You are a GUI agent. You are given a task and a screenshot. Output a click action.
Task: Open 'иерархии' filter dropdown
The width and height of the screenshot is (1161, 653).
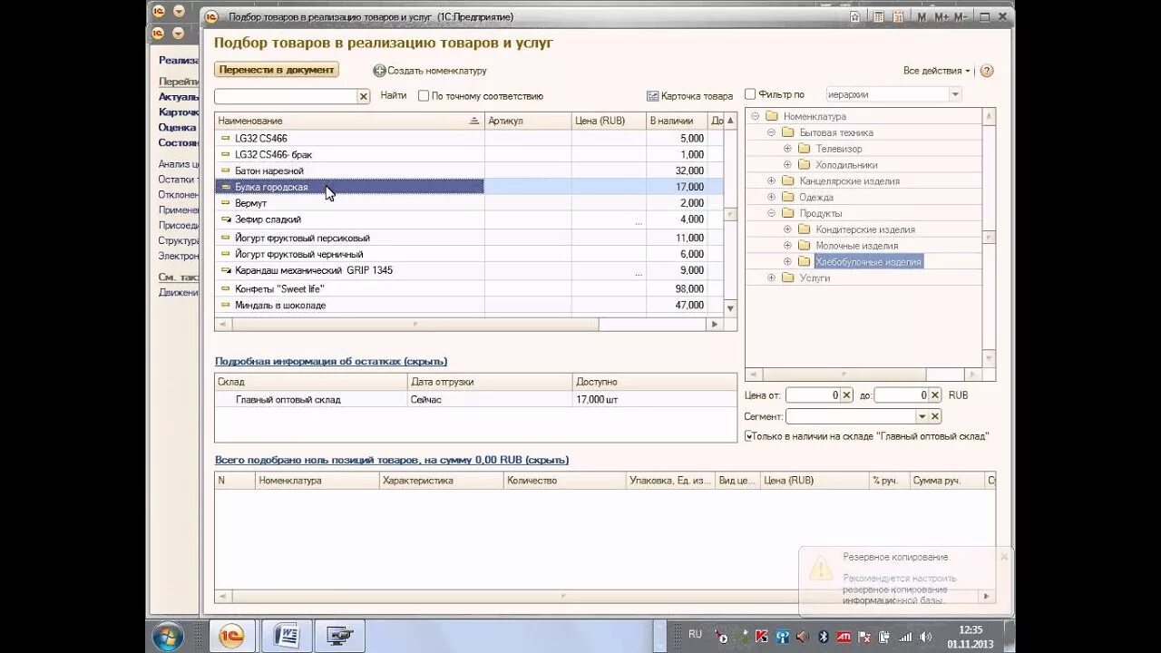pos(954,94)
